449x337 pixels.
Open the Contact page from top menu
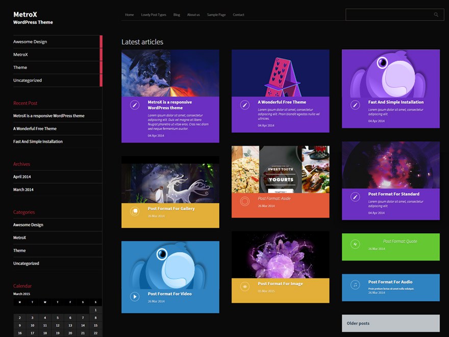point(239,15)
